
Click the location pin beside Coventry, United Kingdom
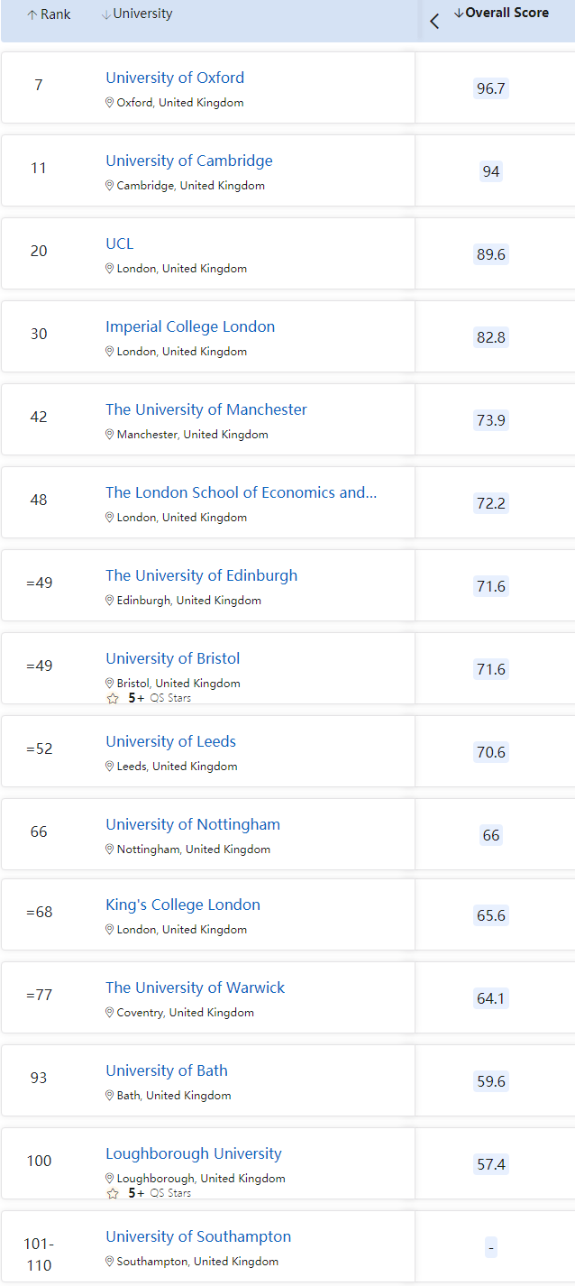pyautogui.click(x=110, y=1013)
